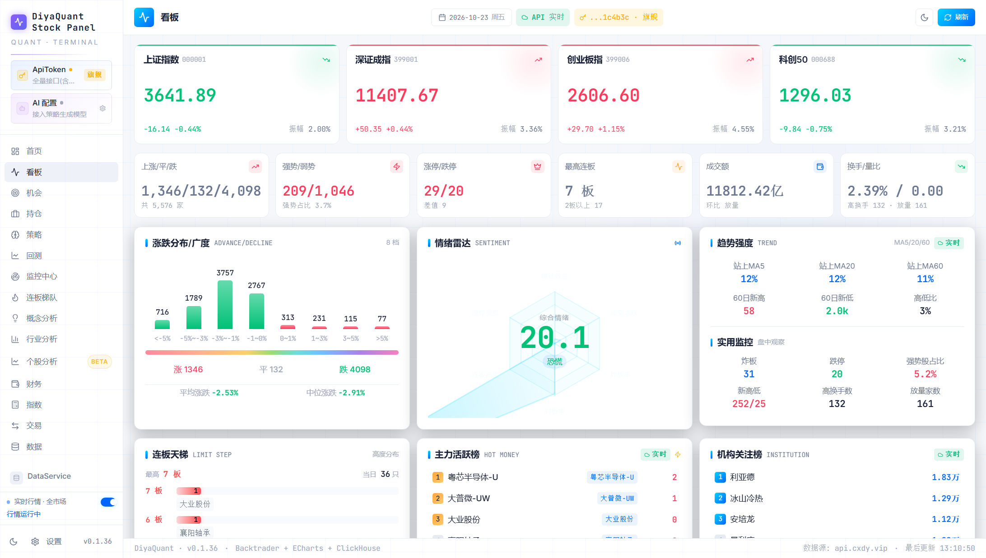Click the 刷新 refresh button
This screenshot has height=558, width=986.
[956, 17]
